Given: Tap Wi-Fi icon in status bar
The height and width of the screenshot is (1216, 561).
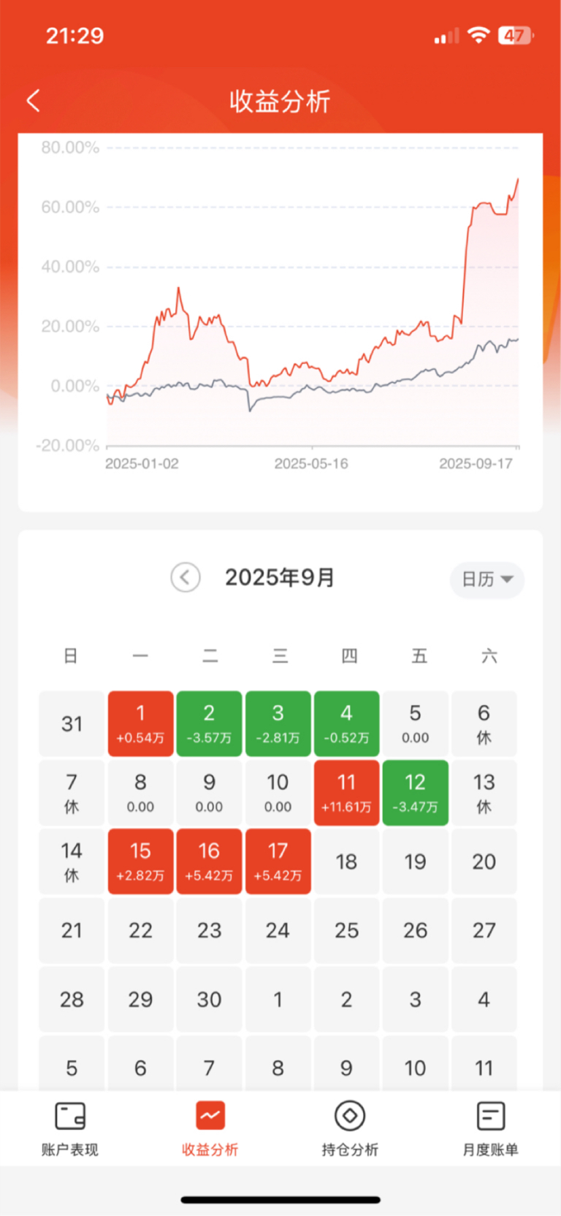Looking at the screenshot, I should point(478,35).
